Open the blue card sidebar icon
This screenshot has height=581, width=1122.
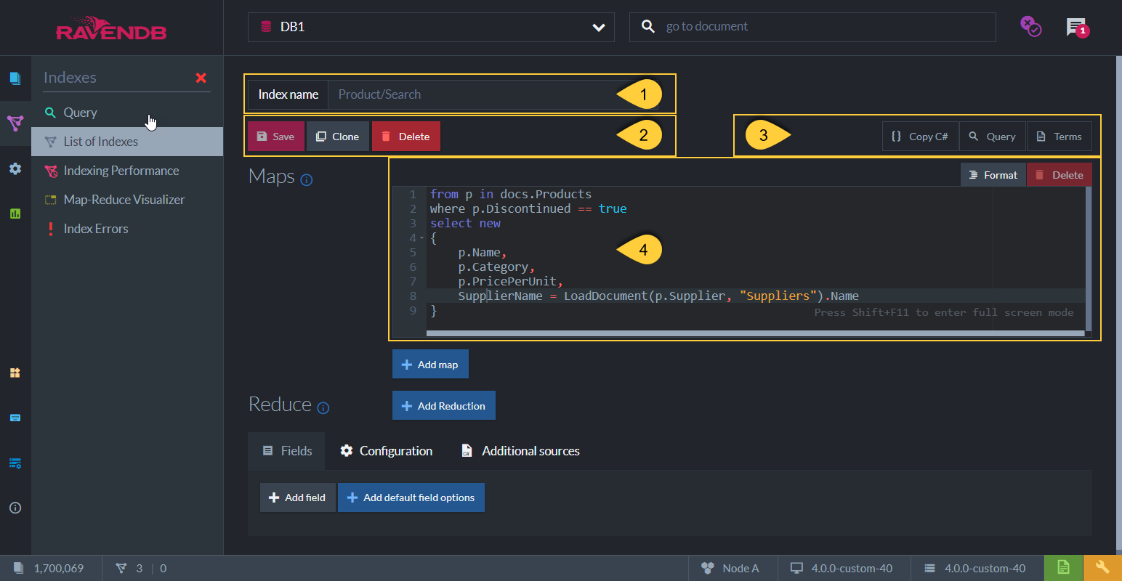pyautogui.click(x=15, y=418)
